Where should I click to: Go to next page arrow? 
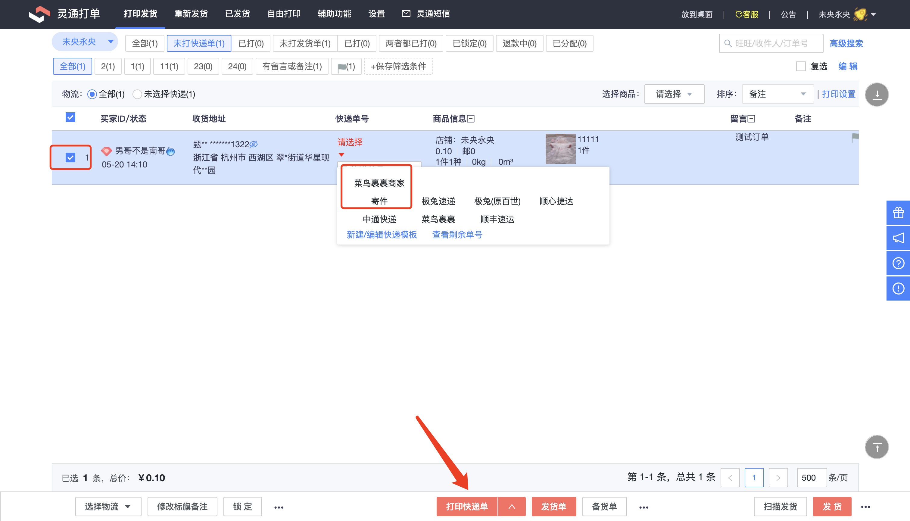pos(778,477)
